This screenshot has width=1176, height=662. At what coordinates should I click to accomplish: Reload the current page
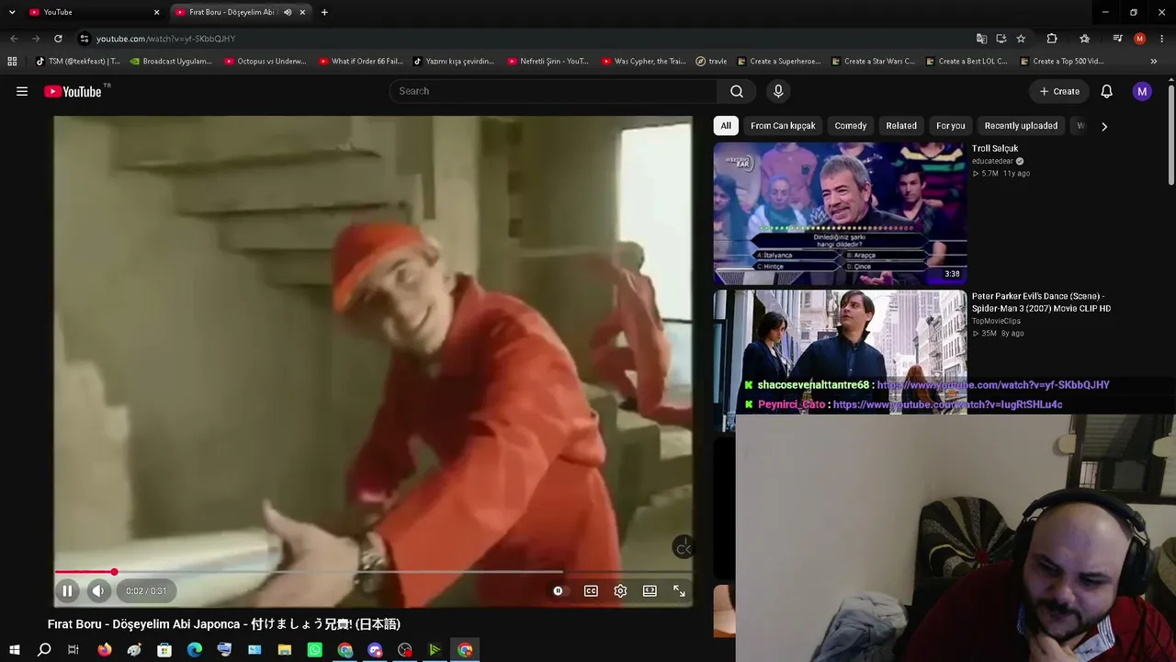(x=58, y=39)
